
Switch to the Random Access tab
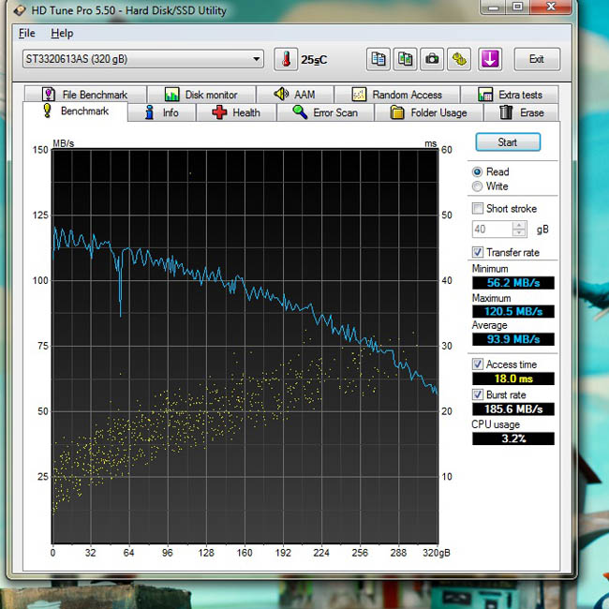(397, 95)
